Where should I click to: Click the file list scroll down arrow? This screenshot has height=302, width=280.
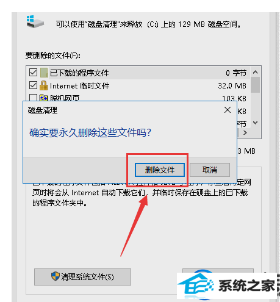pyautogui.click(x=256, y=123)
